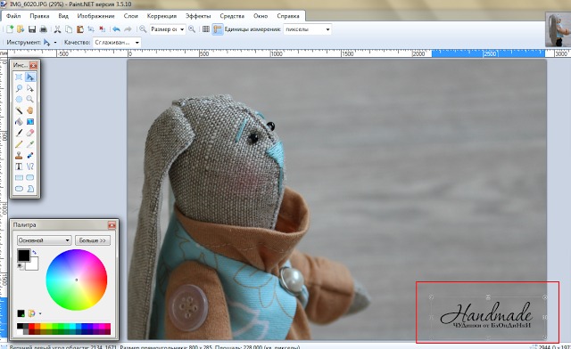
Task: Click the Crop to Selection icon
Action: pos(91,29)
